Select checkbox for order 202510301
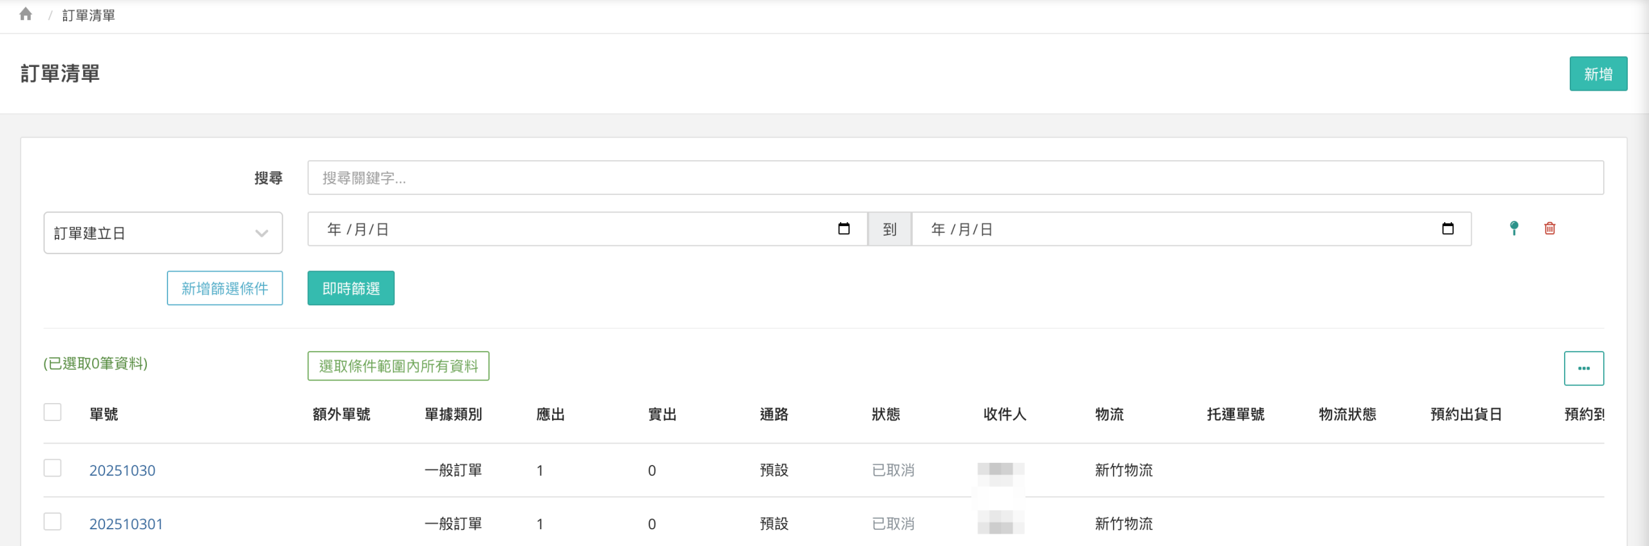The height and width of the screenshot is (546, 1649). pos(52,522)
